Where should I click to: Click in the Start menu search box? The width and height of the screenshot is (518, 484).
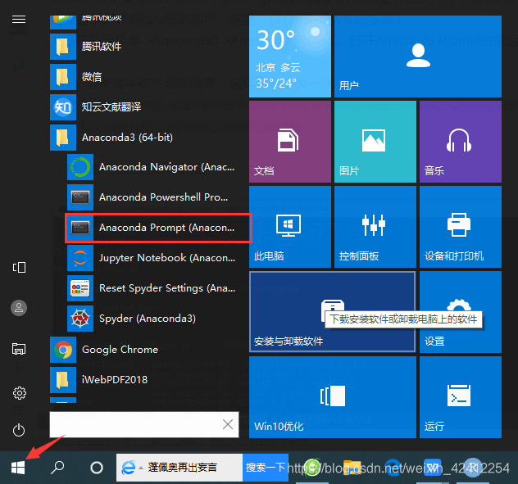(x=144, y=424)
